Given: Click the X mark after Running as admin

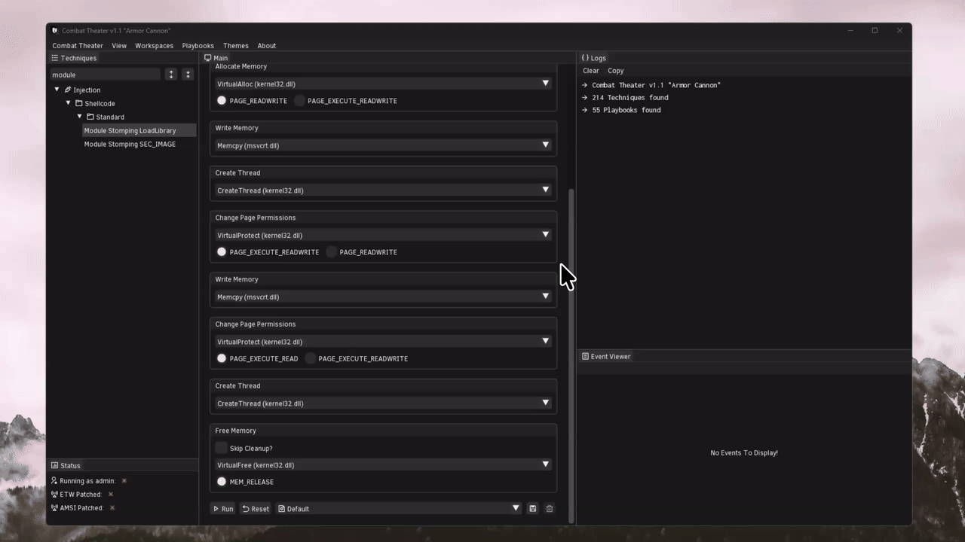Looking at the screenshot, I should [124, 481].
